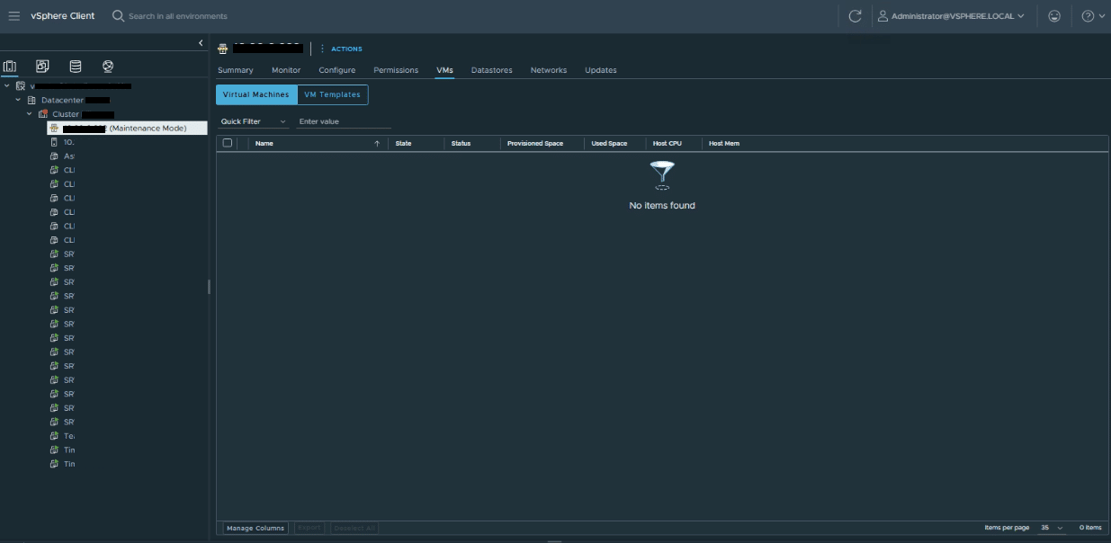1111x543 pixels.
Task: Switch to the VM Templates view
Action: 332,94
